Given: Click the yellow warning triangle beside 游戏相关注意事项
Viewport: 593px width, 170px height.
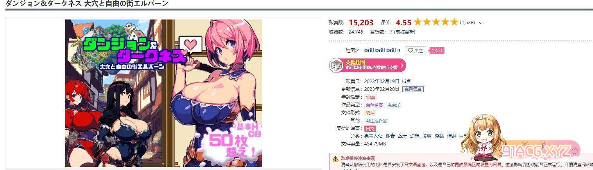Looking at the screenshot, I should click(x=335, y=159).
